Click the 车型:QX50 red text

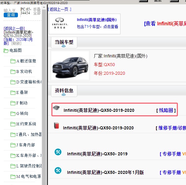point(104,65)
